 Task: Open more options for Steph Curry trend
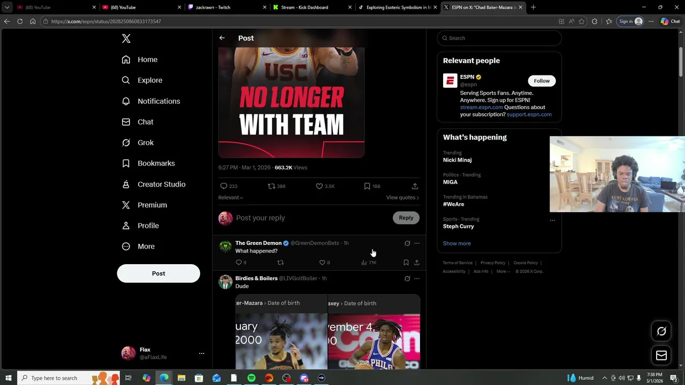pos(552,220)
